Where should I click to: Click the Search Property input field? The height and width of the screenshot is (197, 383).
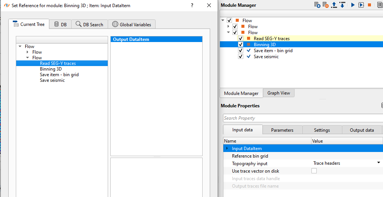(301, 118)
